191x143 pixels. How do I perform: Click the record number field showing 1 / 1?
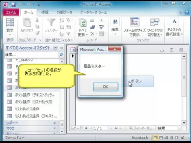click(100, 128)
